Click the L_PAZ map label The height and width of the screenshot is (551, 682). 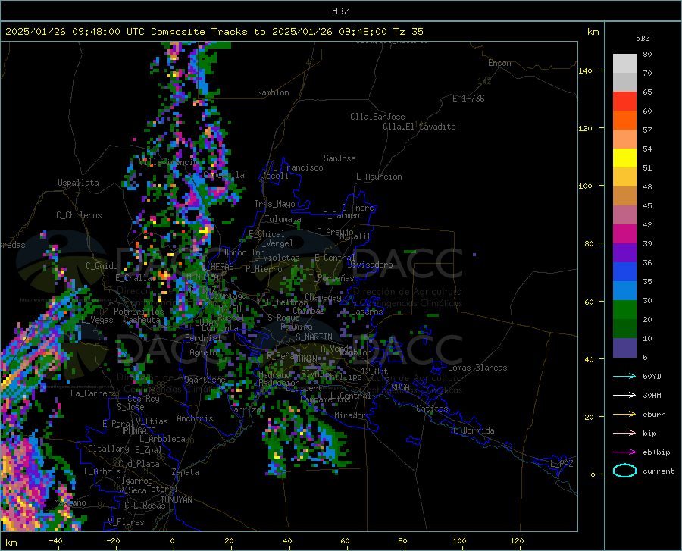562,464
